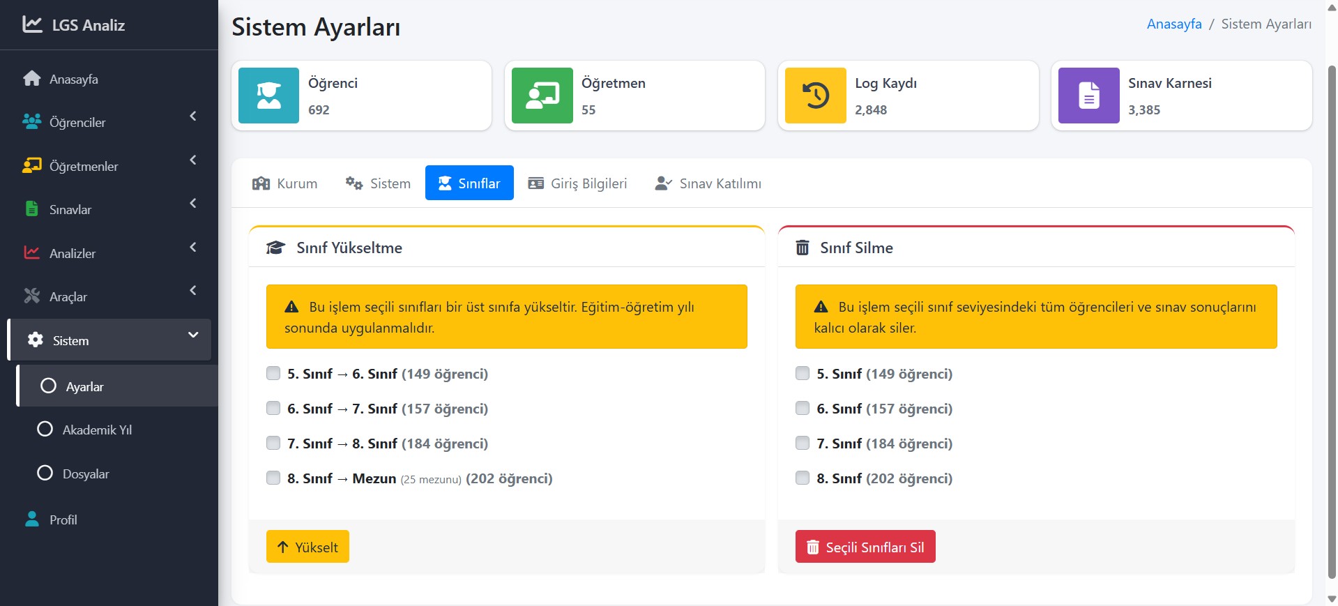Viewport: 1338px width, 606px height.
Task: Click the Profil user icon in sidebar
Action: [32, 520]
